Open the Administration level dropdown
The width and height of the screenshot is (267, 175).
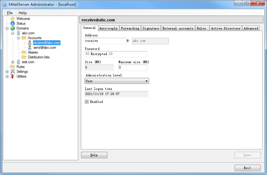117,81
